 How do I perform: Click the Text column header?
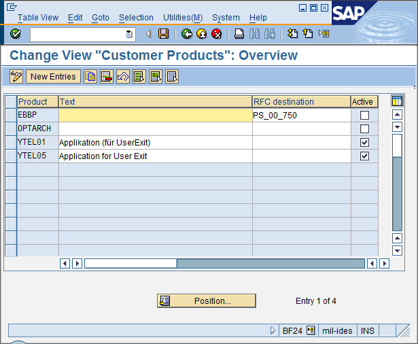click(155, 101)
